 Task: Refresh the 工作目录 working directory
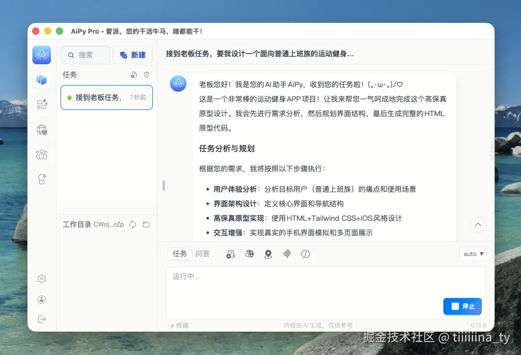[x=133, y=224]
